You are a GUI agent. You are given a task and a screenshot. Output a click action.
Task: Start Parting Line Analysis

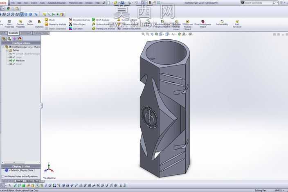103,29
